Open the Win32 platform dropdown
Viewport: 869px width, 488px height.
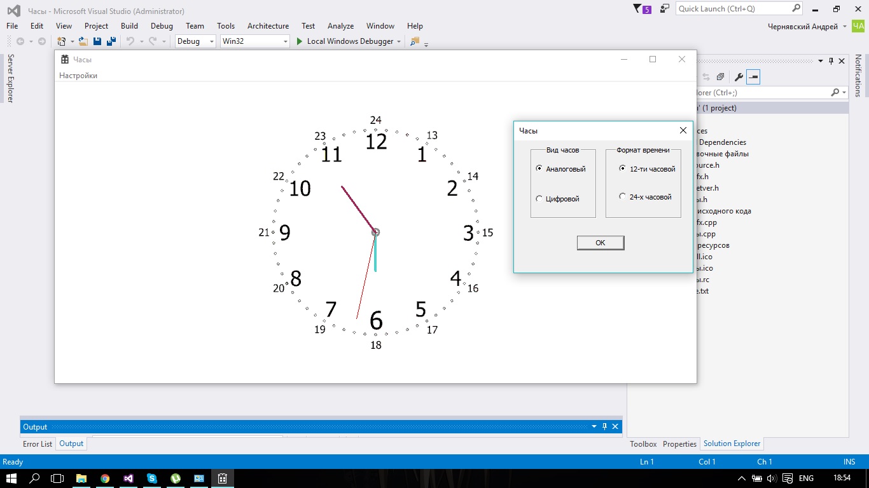254,41
